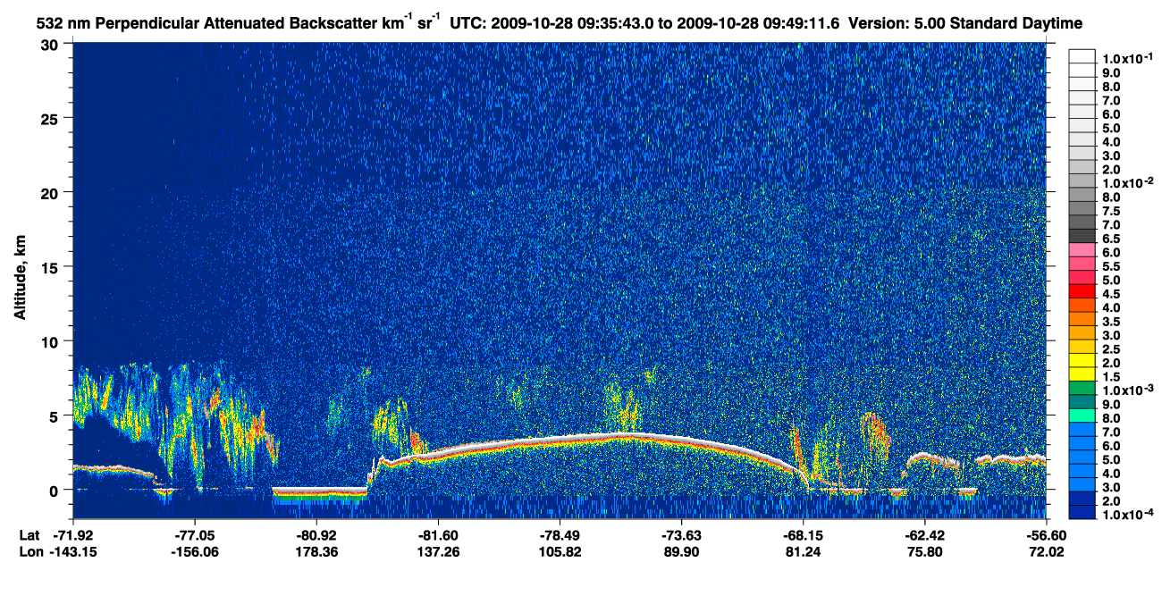The image size is (1162, 596).
Task: Click latitude value -68.15
Action: 803,535
